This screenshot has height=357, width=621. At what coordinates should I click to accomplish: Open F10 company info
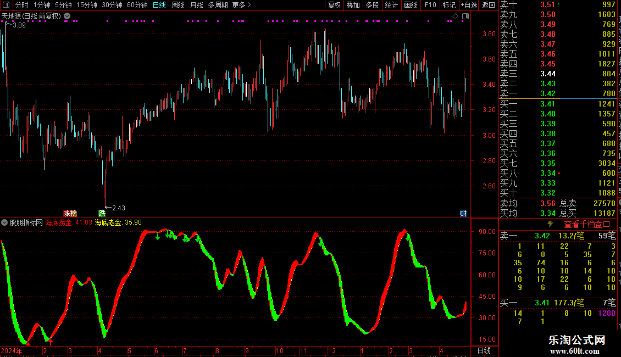[x=430, y=5]
